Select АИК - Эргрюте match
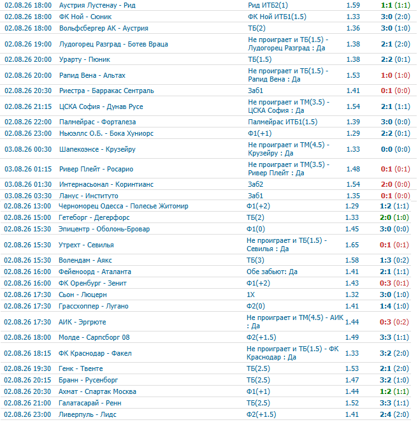 [x=82, y=323]
